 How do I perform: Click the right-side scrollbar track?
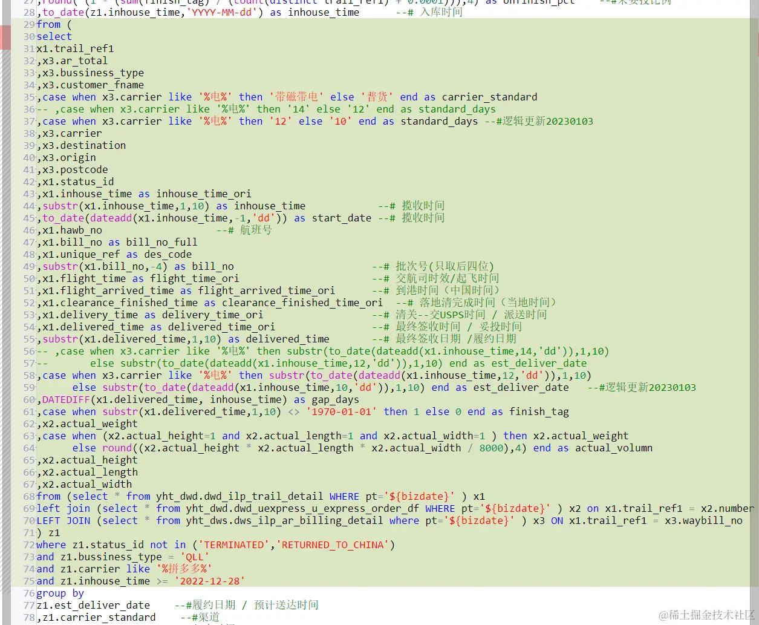point(755,303)
